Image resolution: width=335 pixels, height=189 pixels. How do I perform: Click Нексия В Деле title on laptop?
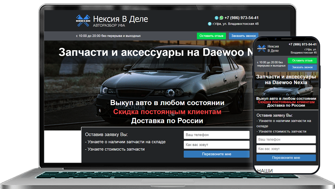pyautogui.click(x=121, y=19)
